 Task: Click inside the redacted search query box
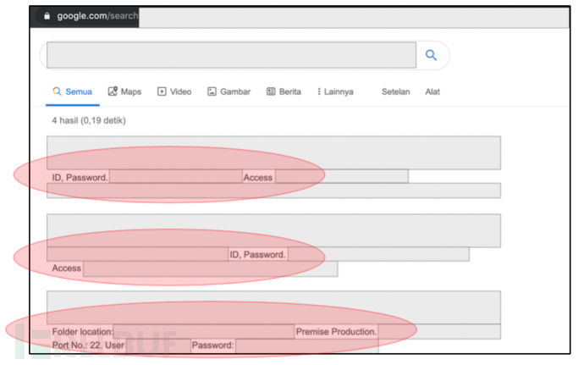pyautogui.click(x=231, y=55)
